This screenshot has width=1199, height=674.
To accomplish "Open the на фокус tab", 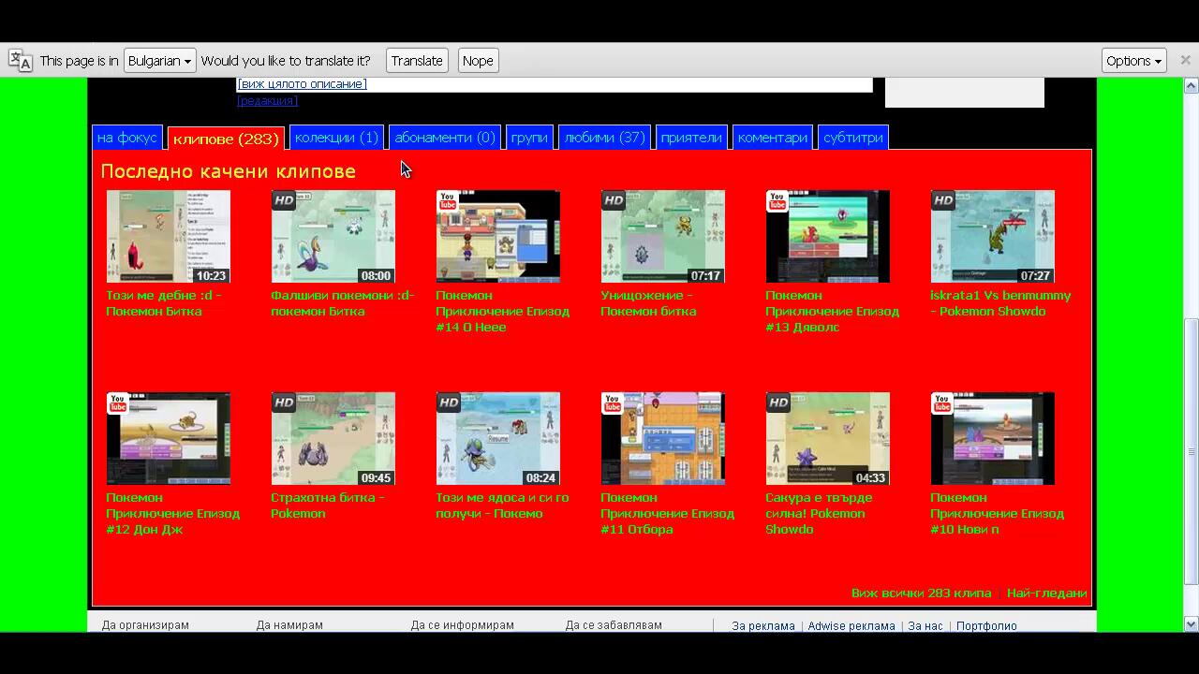I will 127,138.
